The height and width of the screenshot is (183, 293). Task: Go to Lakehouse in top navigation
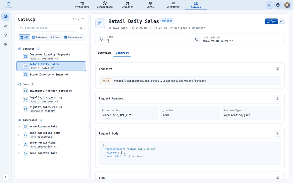pyautogui.click(x=173, y=5)
